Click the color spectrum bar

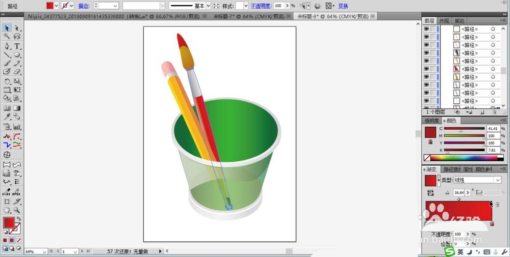click(464, 158)
